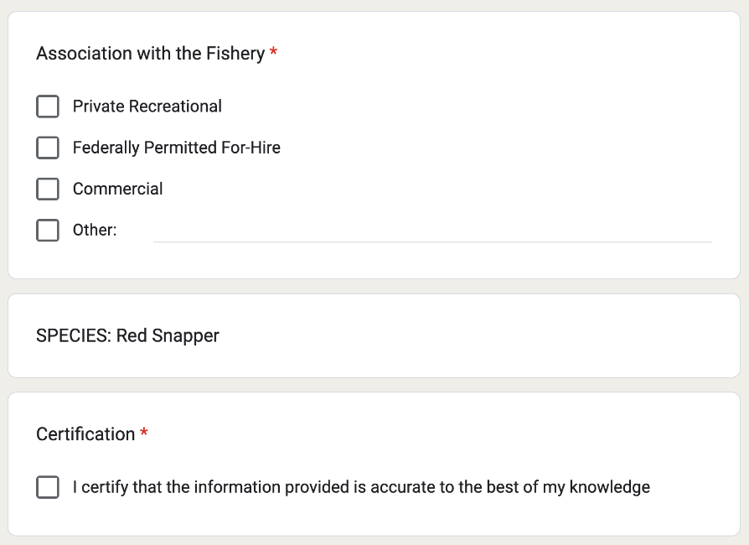Click the word 'Fishery' in the heading

(x=235, y=54)
